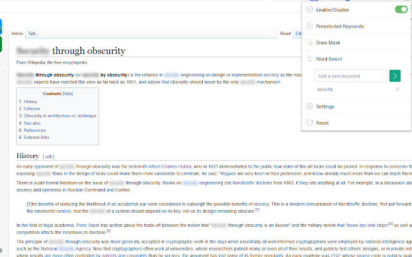Open the secrecy link in intro

271,75
